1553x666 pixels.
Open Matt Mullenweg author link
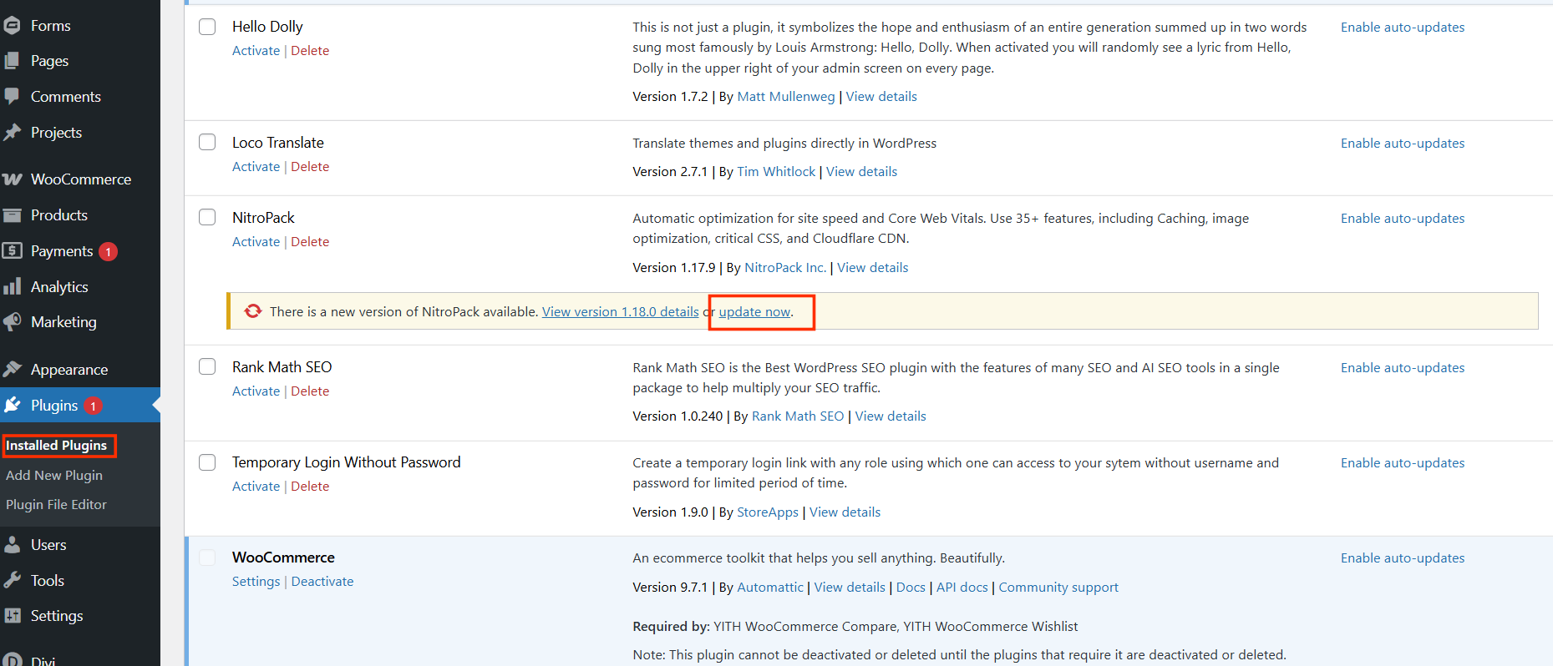(786, 96)
